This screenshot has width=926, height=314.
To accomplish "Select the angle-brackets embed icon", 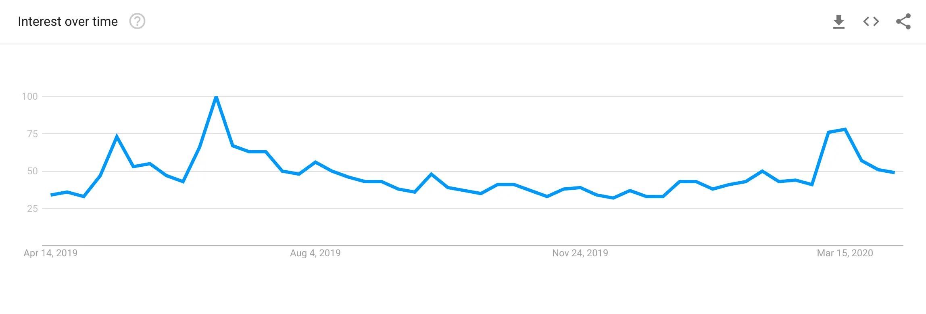I will [x=870, y=21].
